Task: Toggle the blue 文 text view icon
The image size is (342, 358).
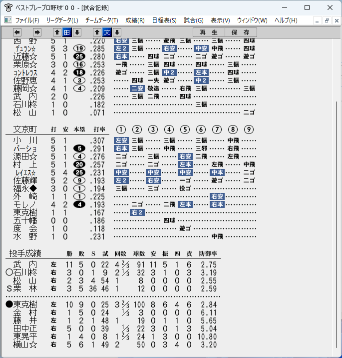Action: click(107, 32)
